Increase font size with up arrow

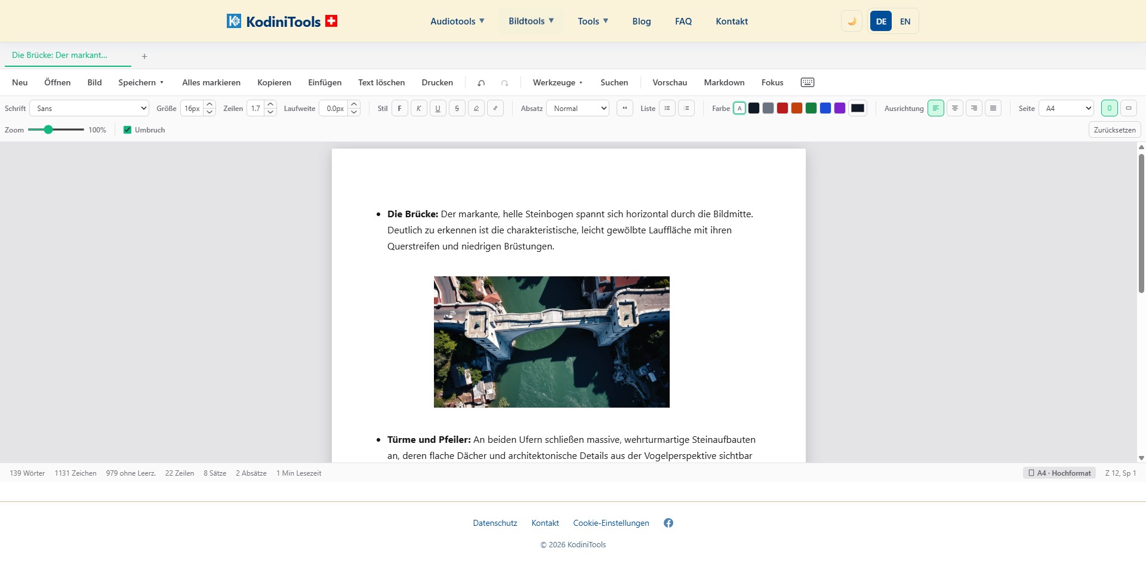pyautogui.click(x=210, y=104)
